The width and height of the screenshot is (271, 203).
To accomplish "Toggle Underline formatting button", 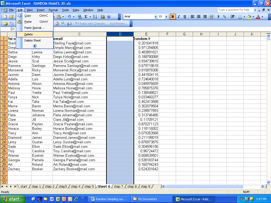I will point(185,17).
